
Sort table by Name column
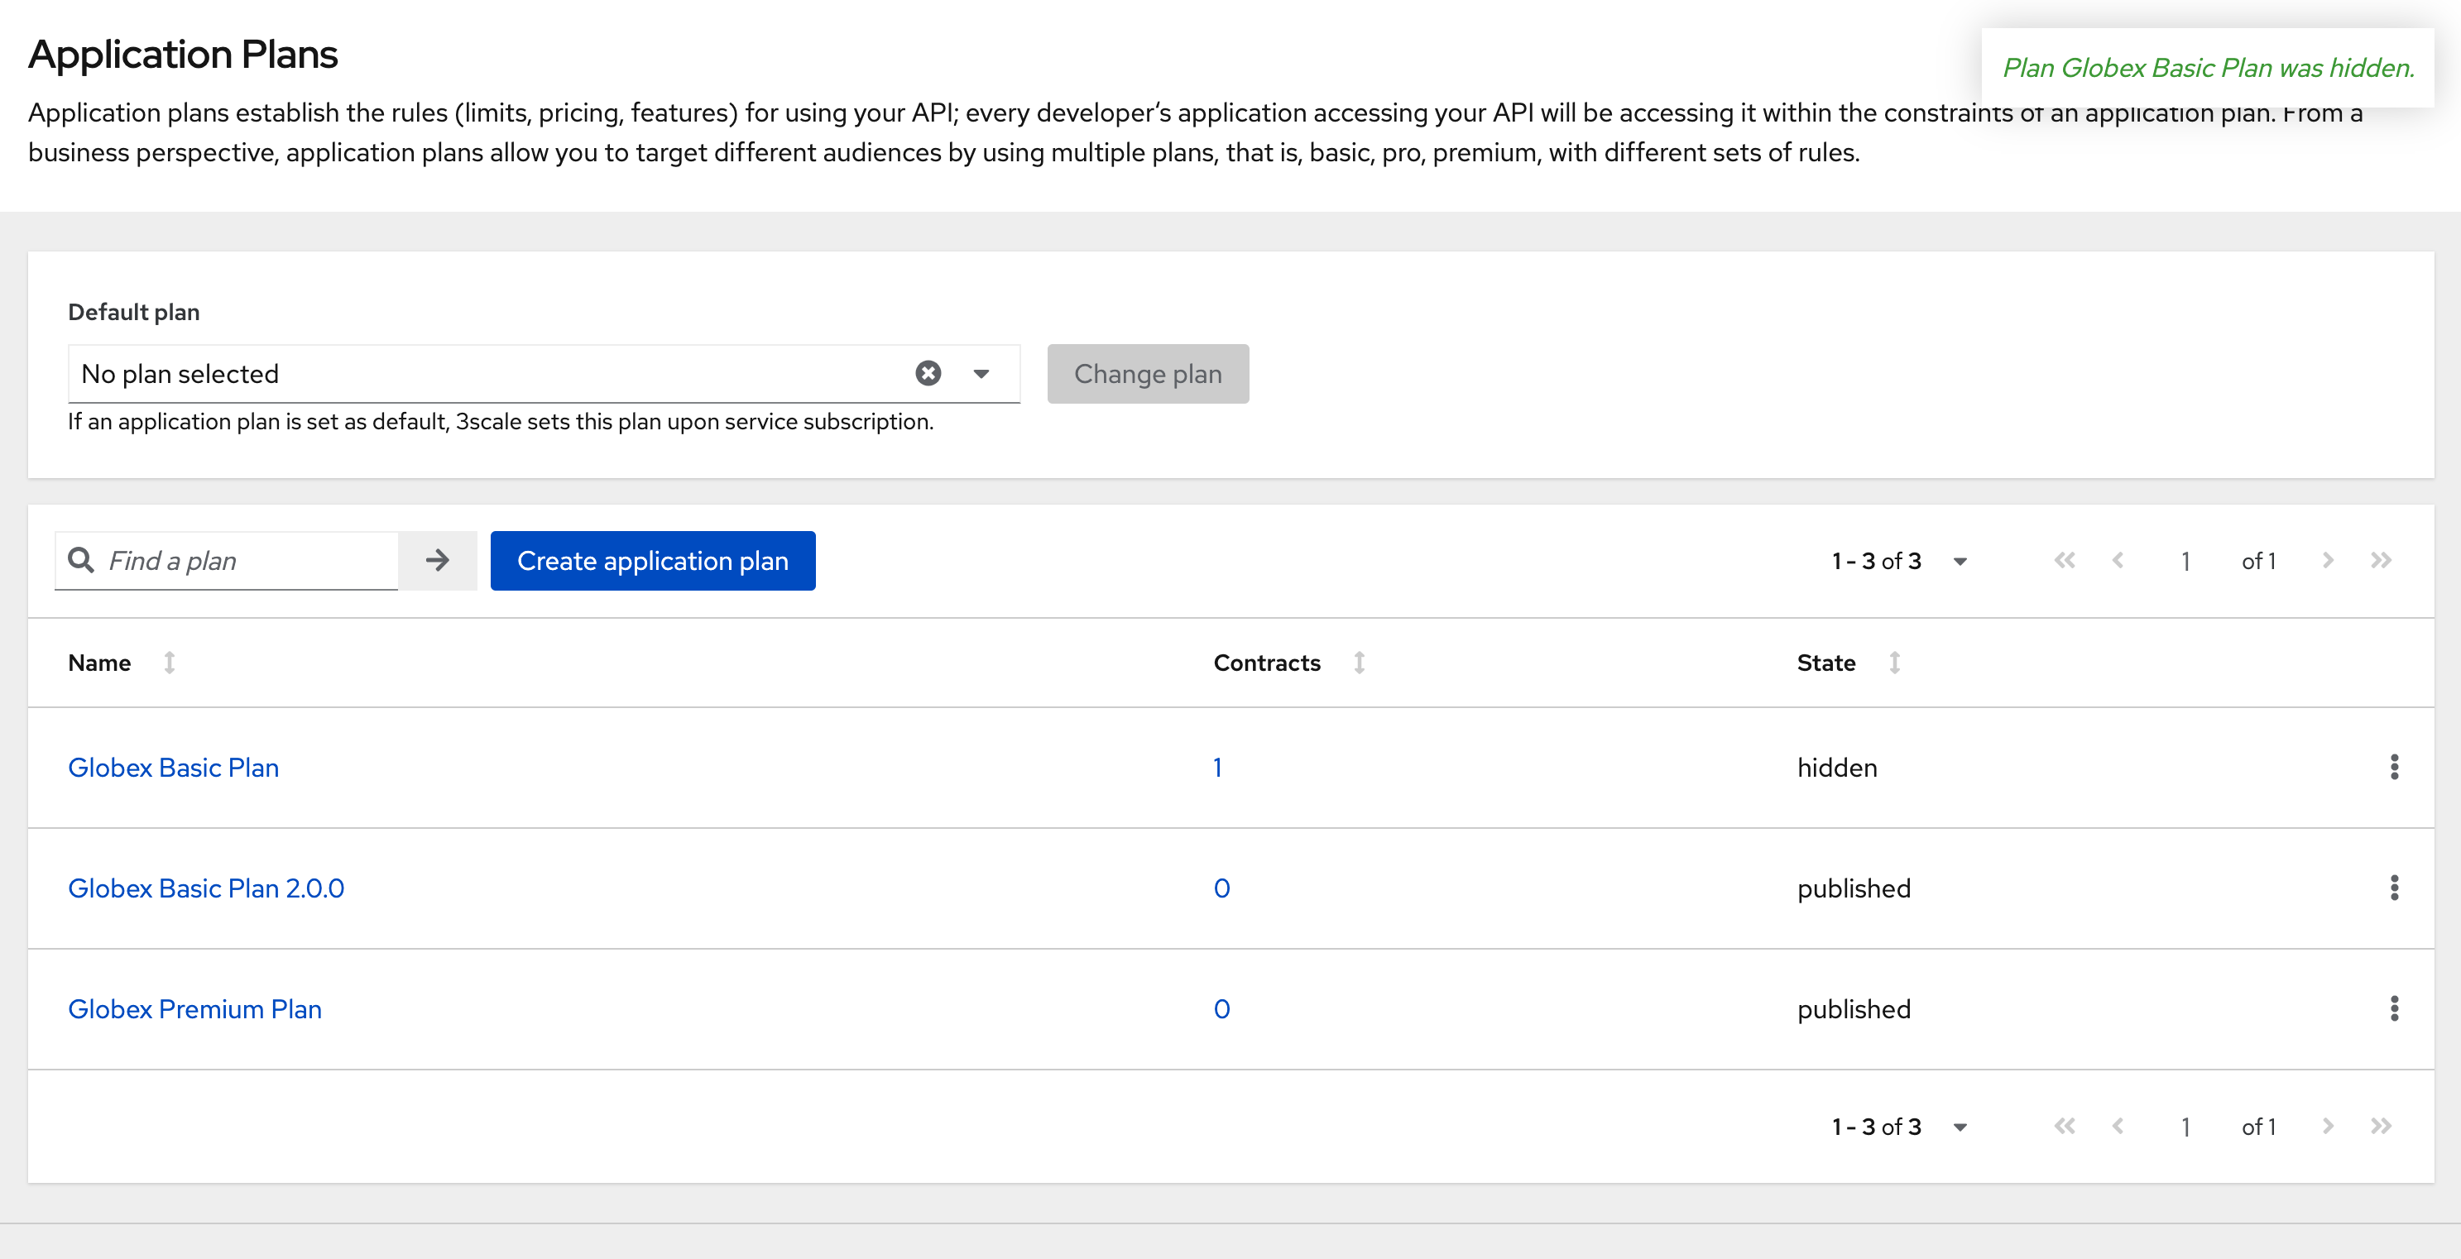click(x=122, y=662)
